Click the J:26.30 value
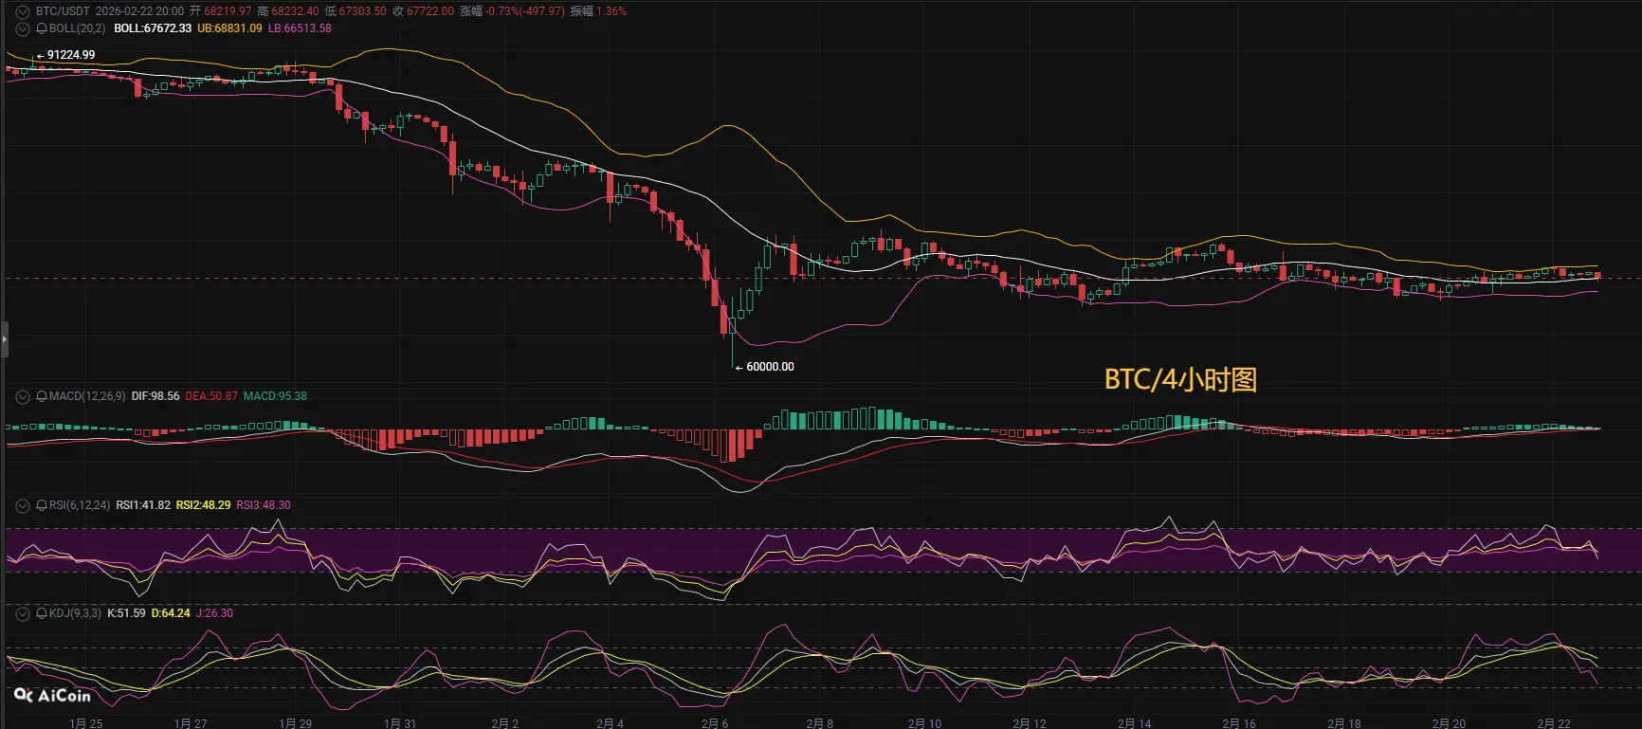Image resolution: width=1642 pixels, height=729 pixels. click(214, 613)
